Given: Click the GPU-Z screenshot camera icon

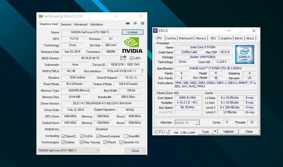Looking at the screenshot, I should (128, 23).
